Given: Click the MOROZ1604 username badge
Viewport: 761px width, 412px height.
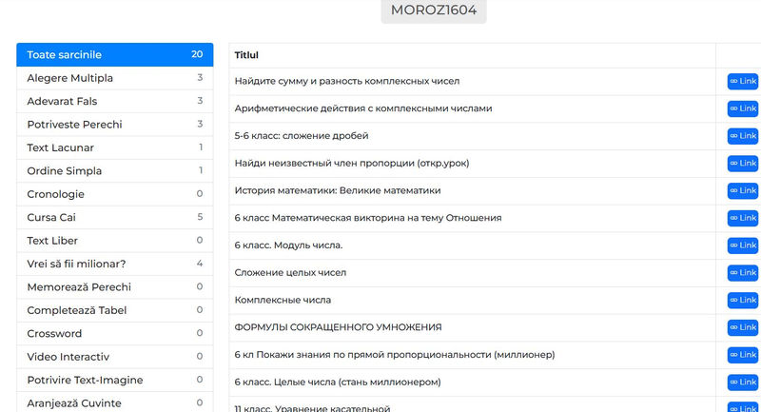Looking at the screenshot, I should coord(434,10).
